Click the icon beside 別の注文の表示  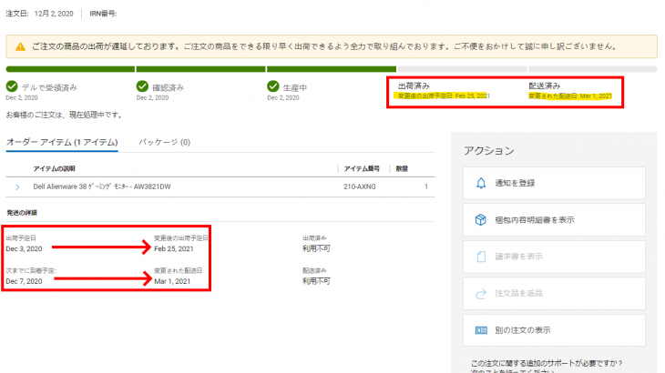coord(482,329)
